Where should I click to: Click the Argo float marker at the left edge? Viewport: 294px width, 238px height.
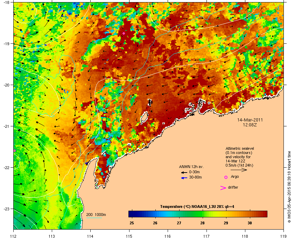(x=14, y=150)
